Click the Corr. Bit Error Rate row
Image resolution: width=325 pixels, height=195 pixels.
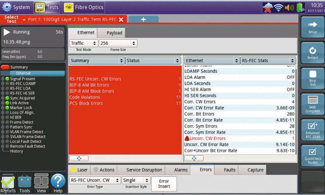coord(239,120)
